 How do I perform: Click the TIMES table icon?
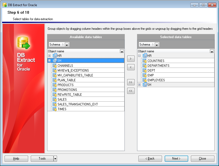[54, 109]
